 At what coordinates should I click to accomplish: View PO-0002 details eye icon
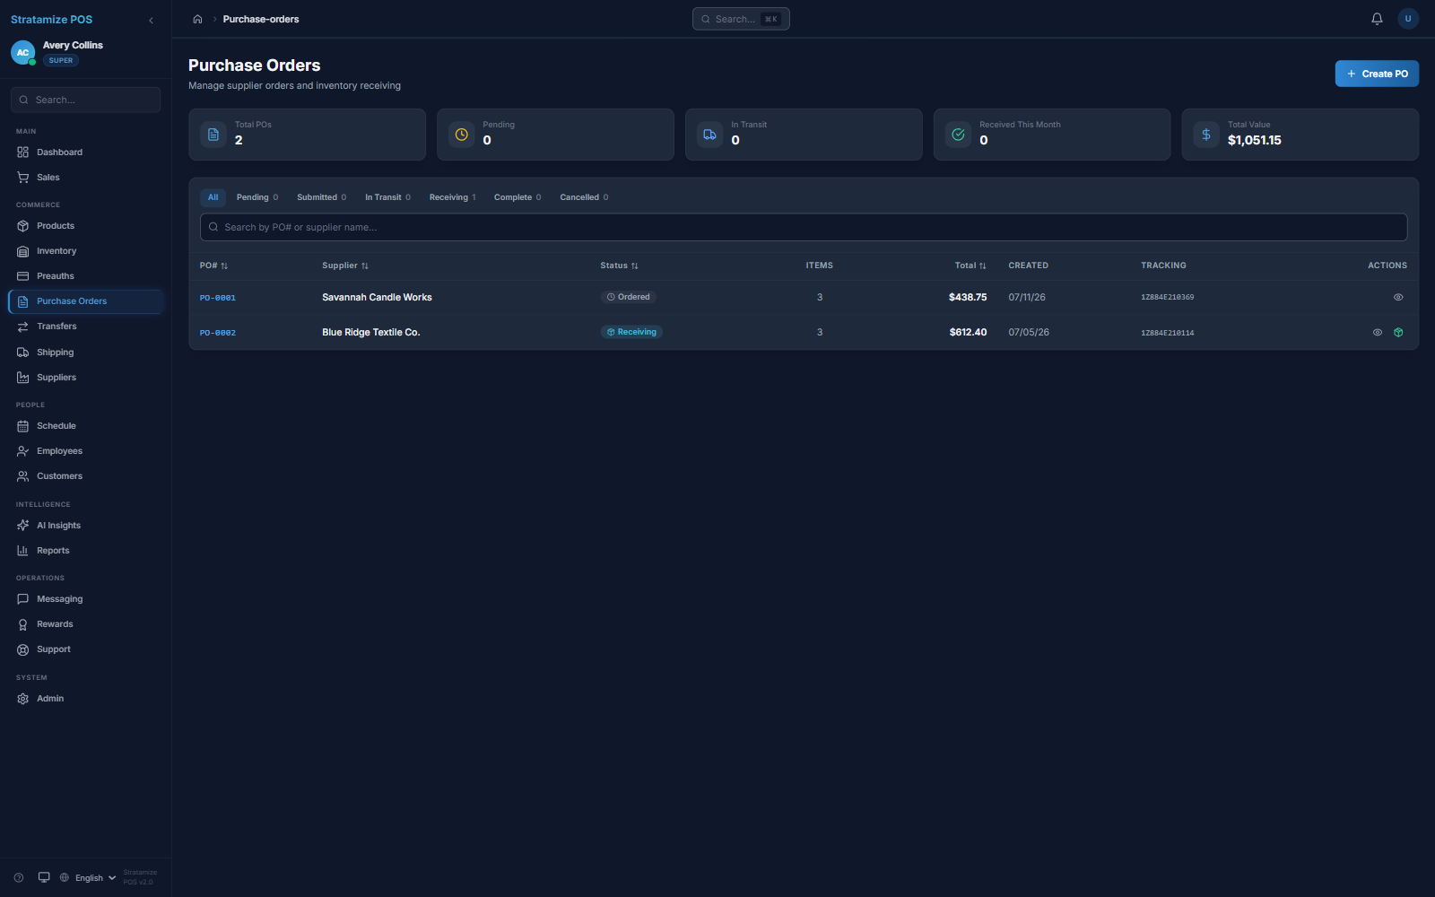click(x=1378, y=332)
